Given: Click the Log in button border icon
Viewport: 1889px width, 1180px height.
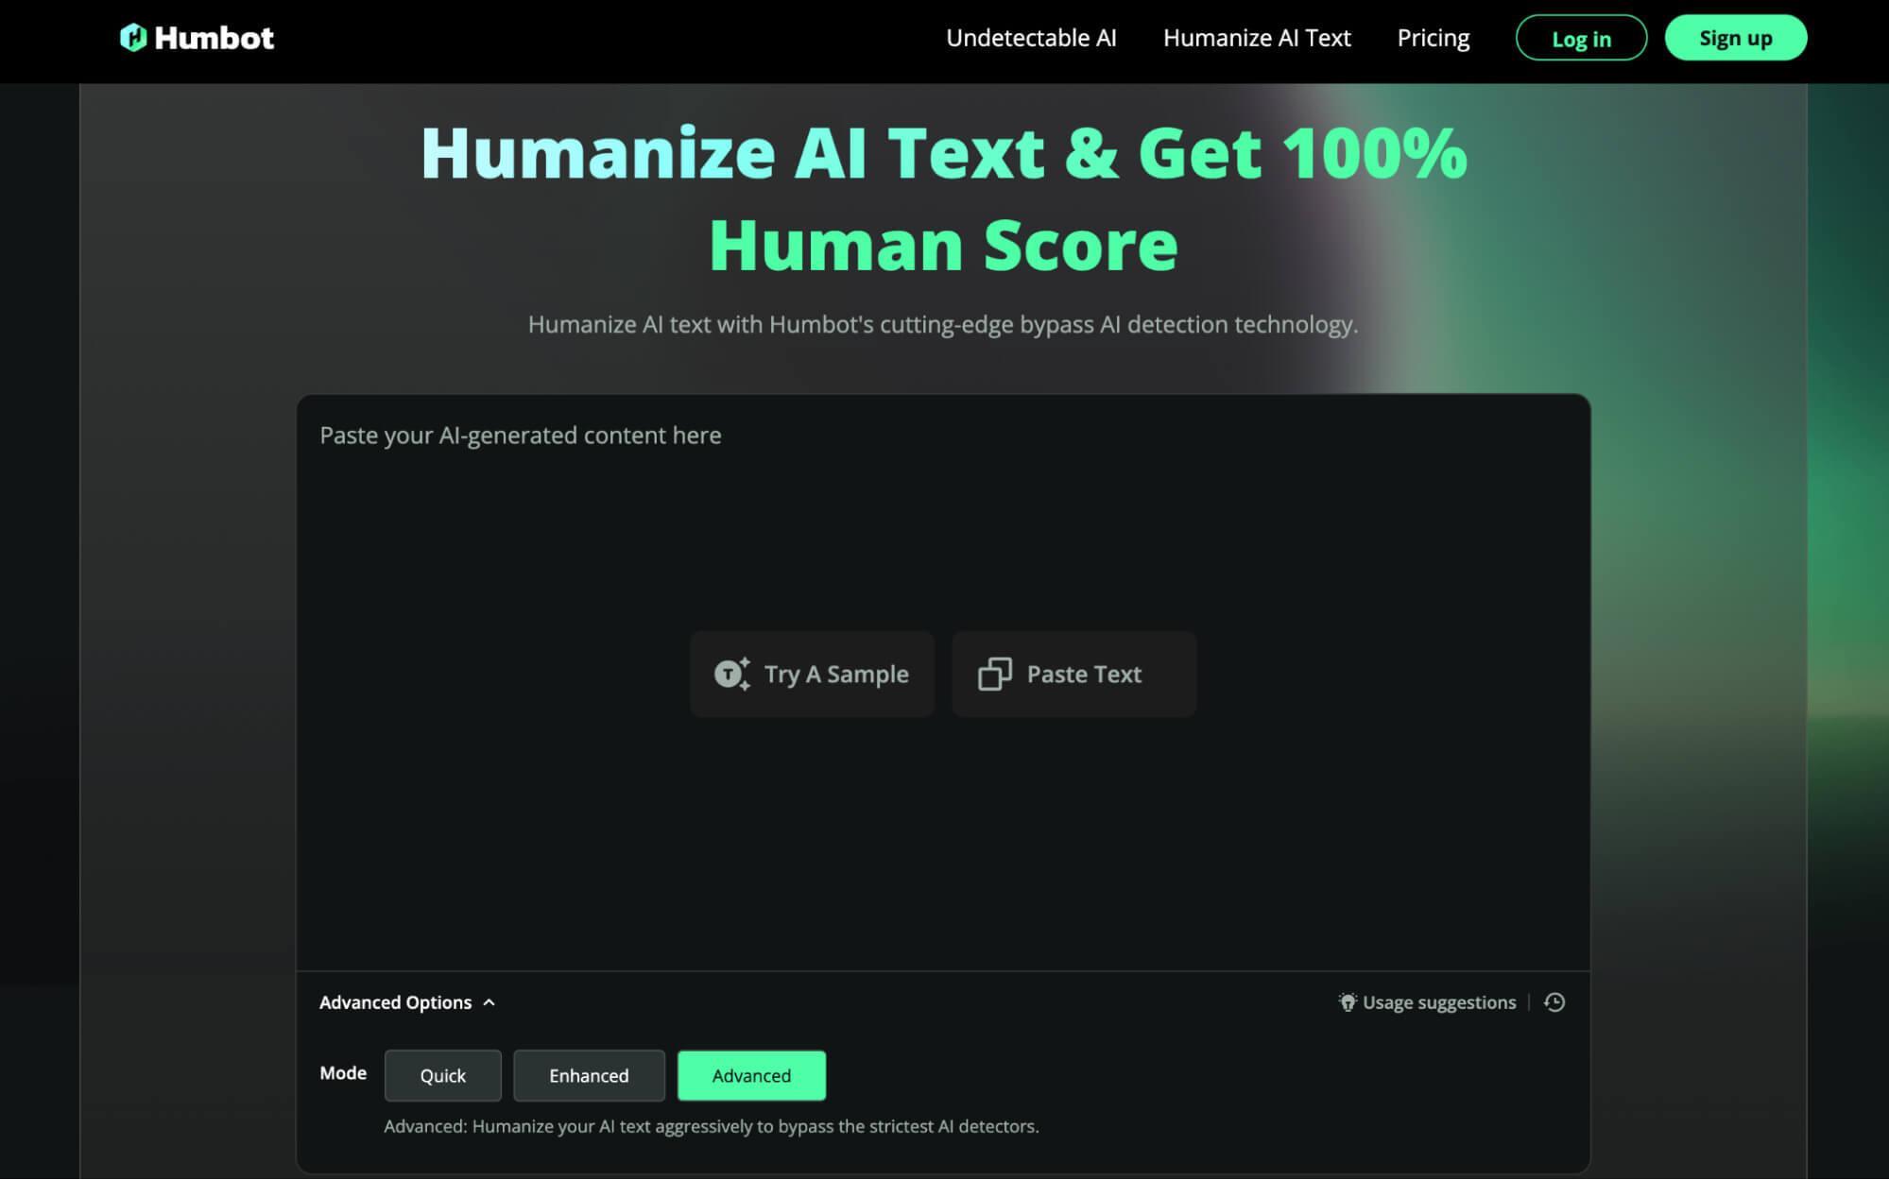Looking at the screenshot, I should pyautogui.click(x=1582, y=37).
